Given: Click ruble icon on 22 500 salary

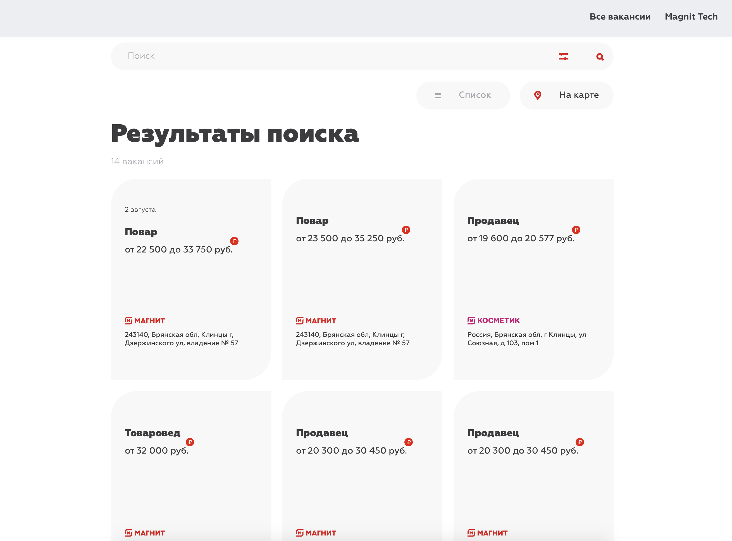Looking at the screenshot, I should [x=234, y=241].
